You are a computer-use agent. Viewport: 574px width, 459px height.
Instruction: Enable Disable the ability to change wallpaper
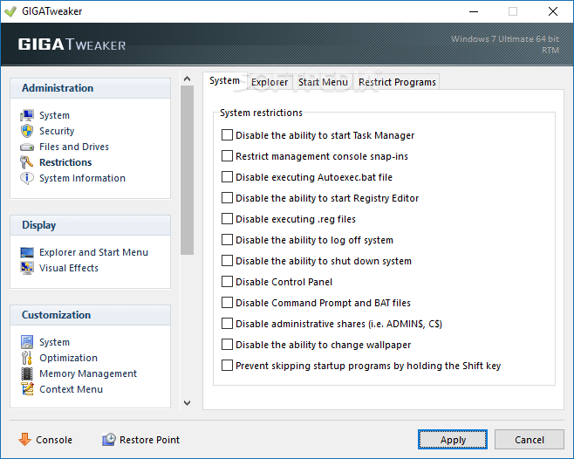[227, 345]
